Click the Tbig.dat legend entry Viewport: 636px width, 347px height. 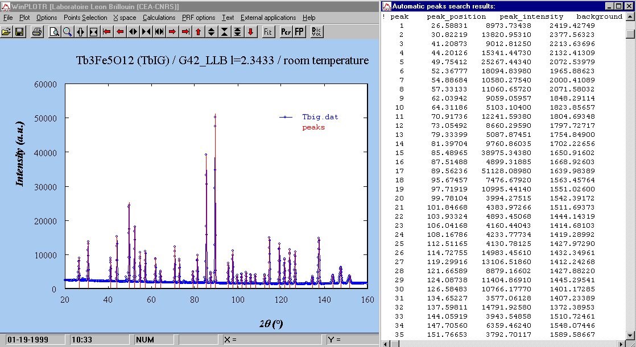click(x=323, y=117)
